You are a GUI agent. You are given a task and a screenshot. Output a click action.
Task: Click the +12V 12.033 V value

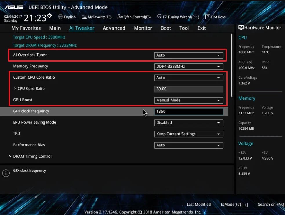click(x=245, y=158)
